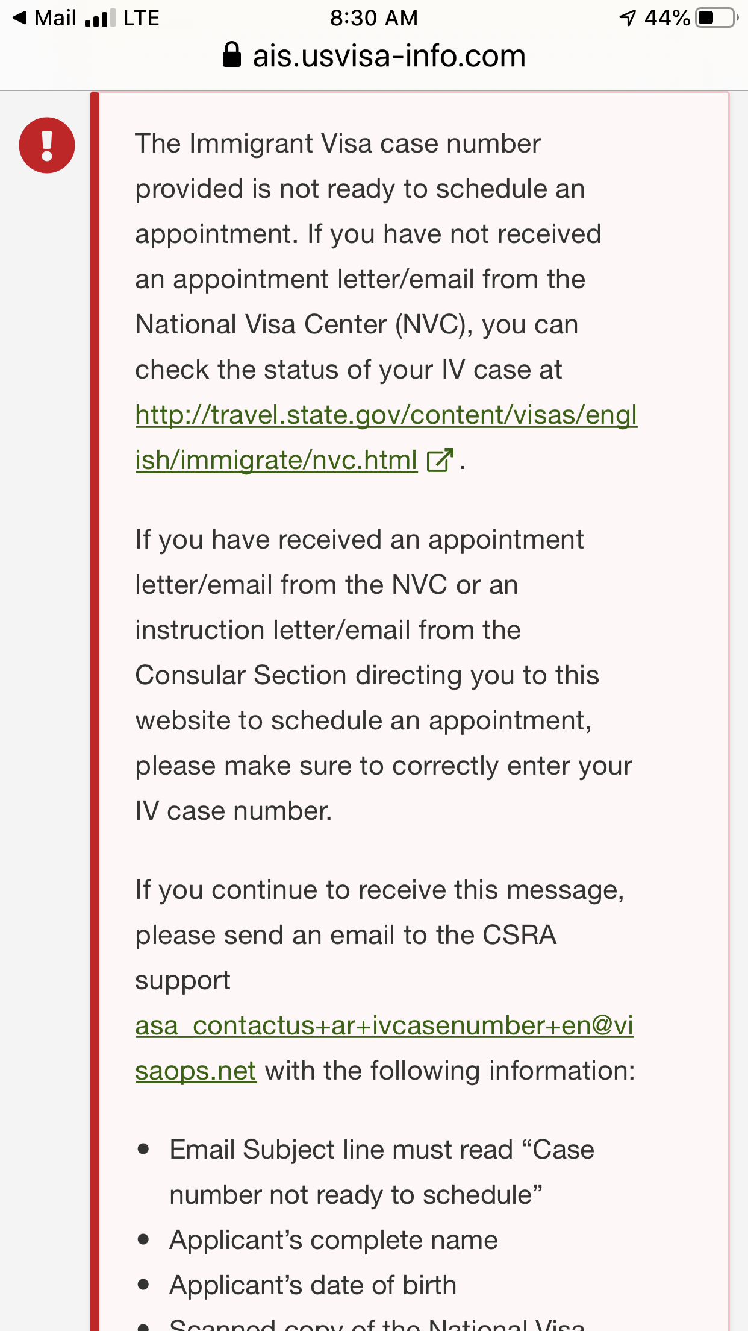Tap the red exclamation alert icon
This screenshot has height=1331, width=748.
coord(47,145)
